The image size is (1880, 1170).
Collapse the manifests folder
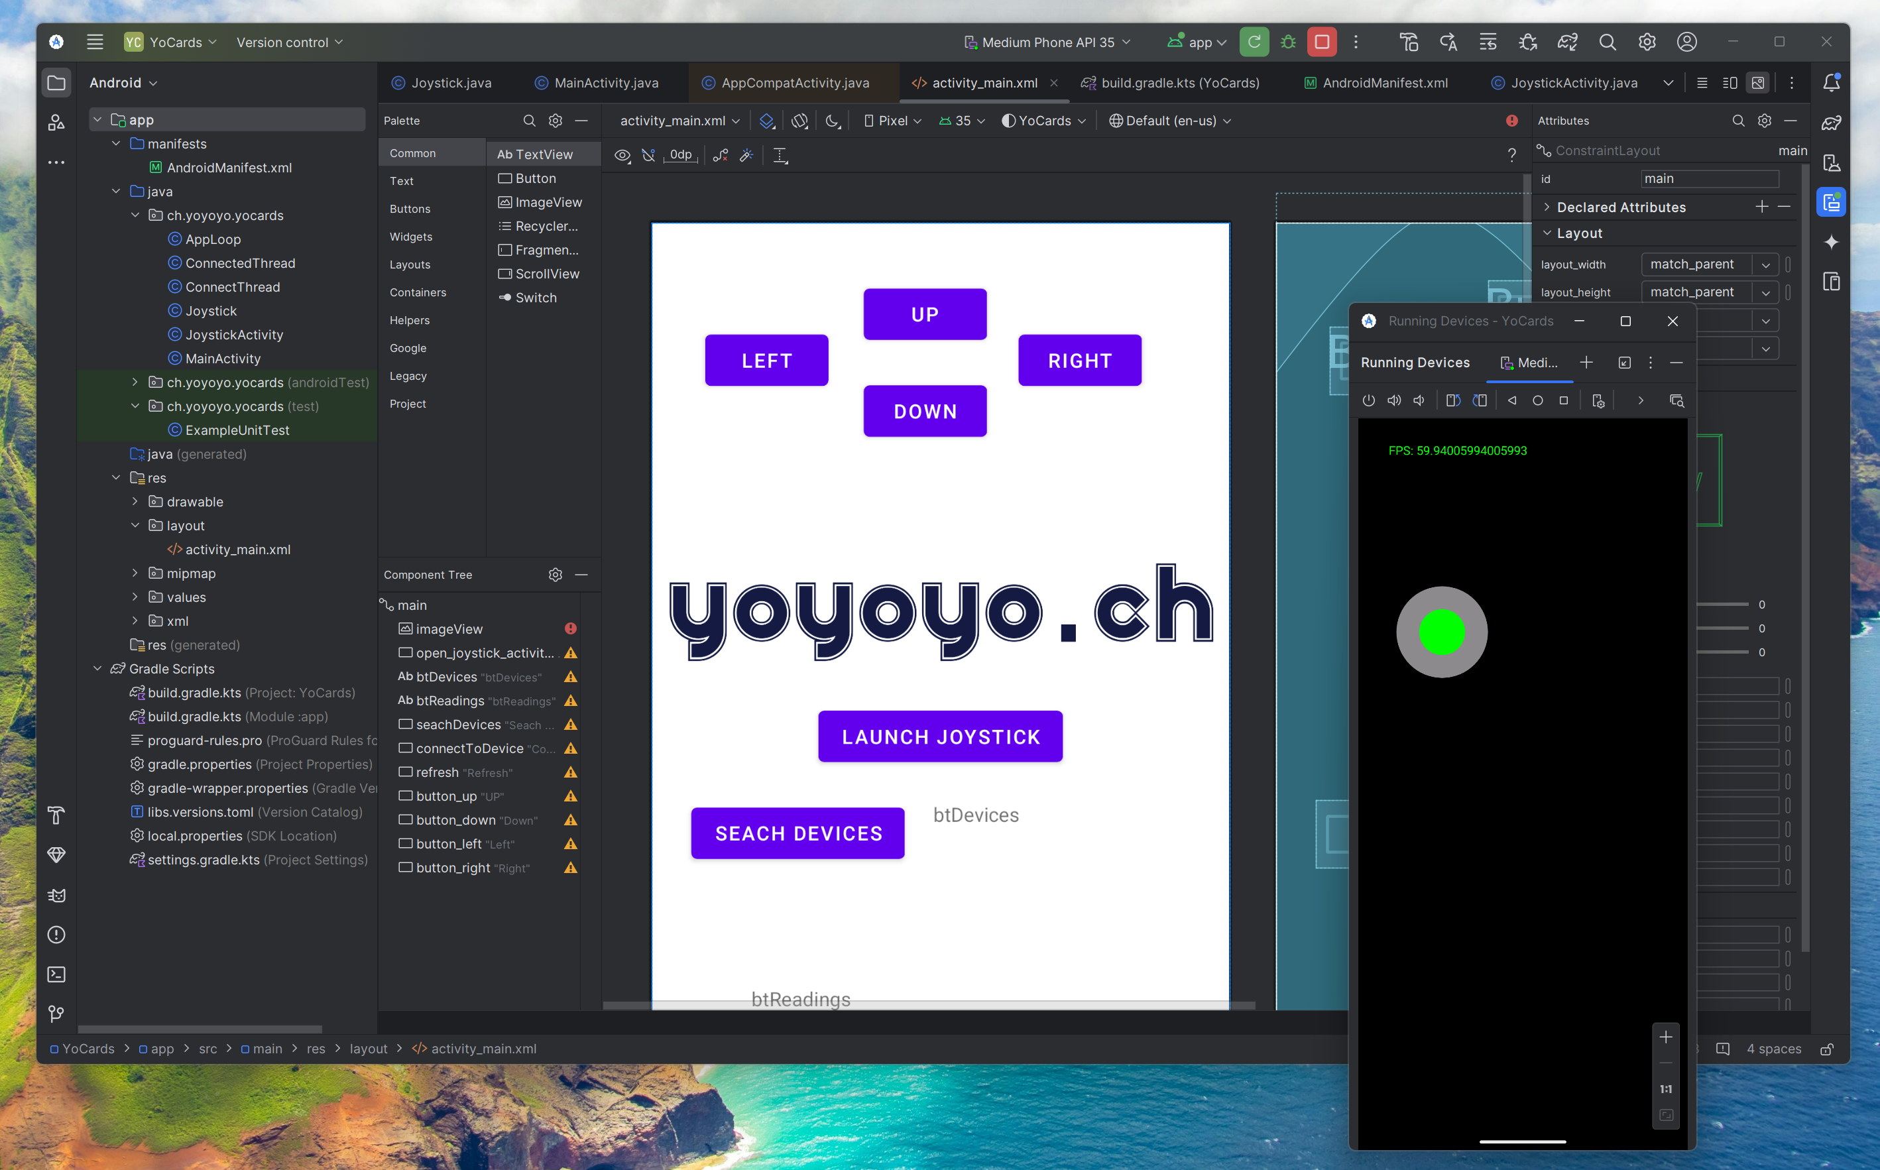(x=116, y=144)
